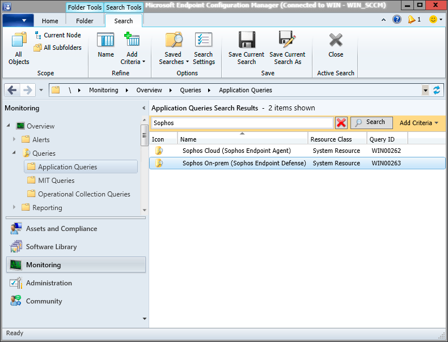Select the Search ribbon tab
Image resolution: width=448 pixels, height=342 pixels.
124,21
